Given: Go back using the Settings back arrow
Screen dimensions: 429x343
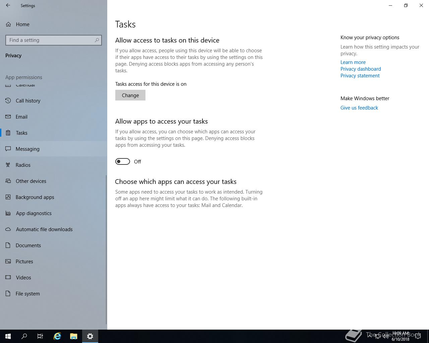Looking at the screenshot, I should click(x=8, y=5).
